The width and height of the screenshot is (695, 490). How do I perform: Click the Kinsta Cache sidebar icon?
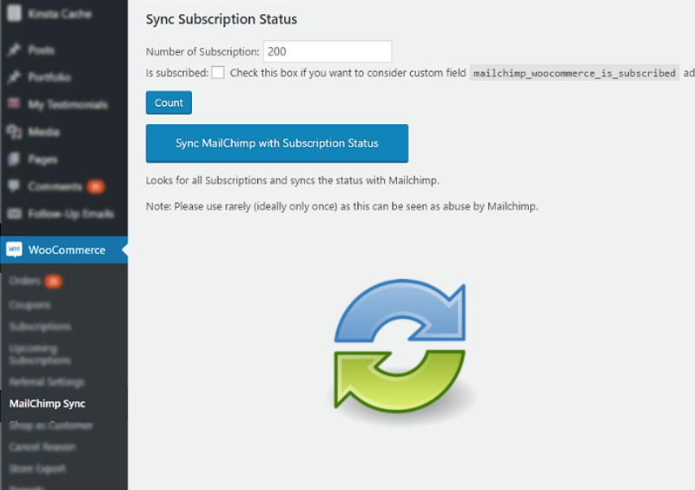click(14, 13)
